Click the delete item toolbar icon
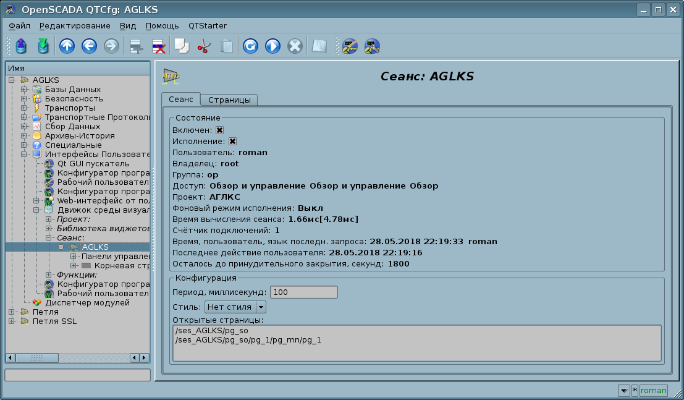 pyautogui.click(x=158, y=46)
